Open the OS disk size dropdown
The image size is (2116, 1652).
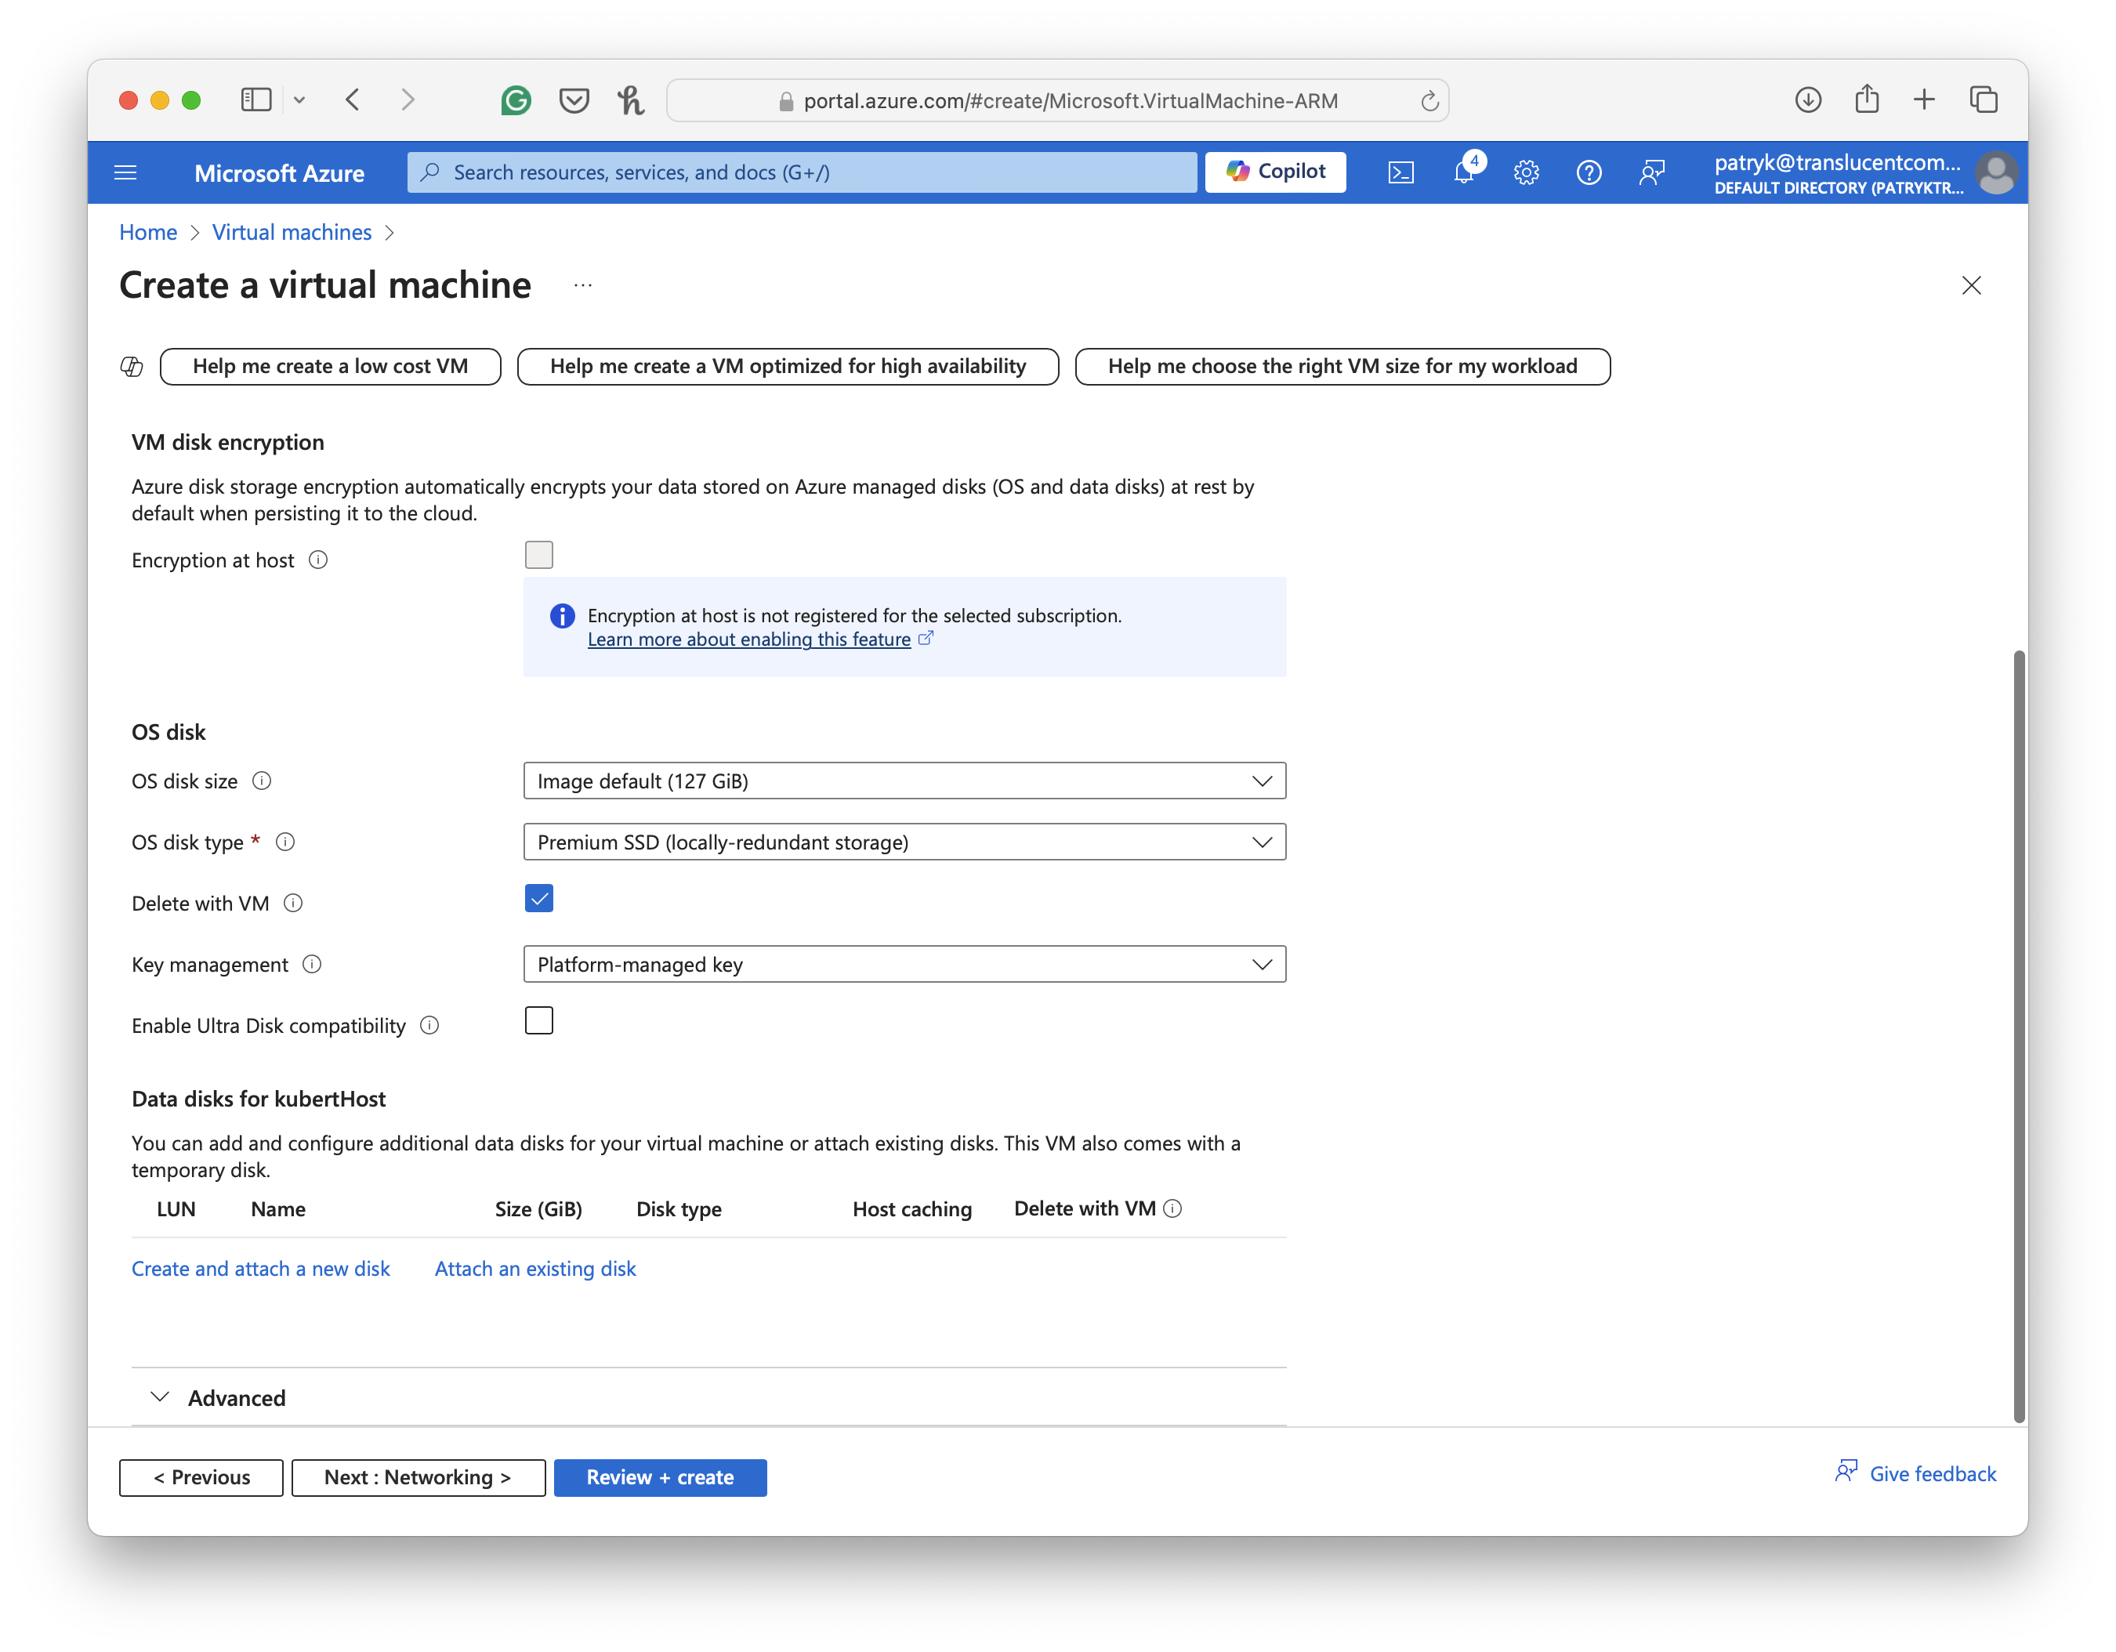point(904,781)
